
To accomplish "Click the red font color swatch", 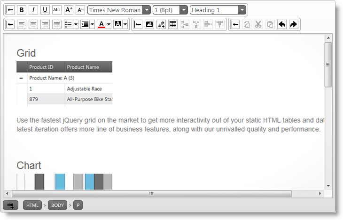I will click(101, 24).
